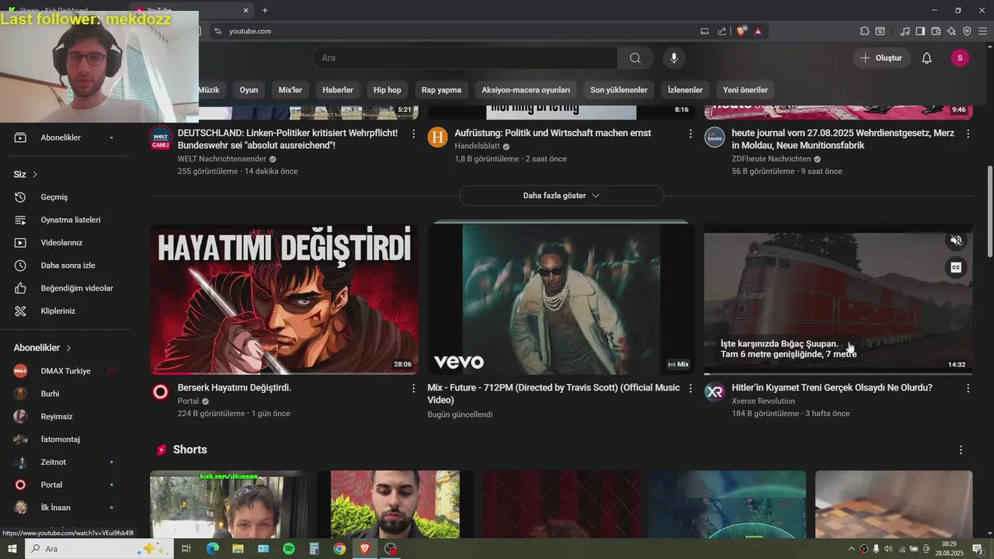This screenshot has height=559, width=994.
Task: Click the page vertical scrollbar thumb
Action: coord(989,211)
